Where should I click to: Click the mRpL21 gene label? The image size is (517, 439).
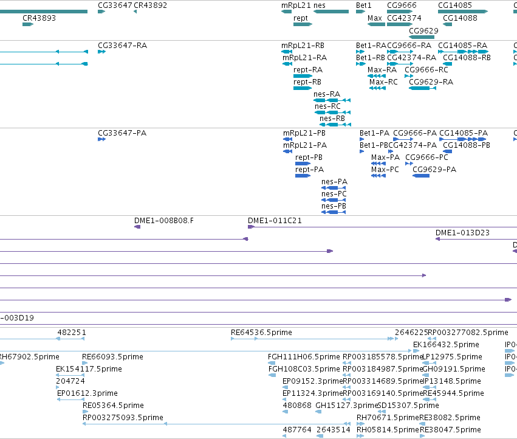point(296,5)
